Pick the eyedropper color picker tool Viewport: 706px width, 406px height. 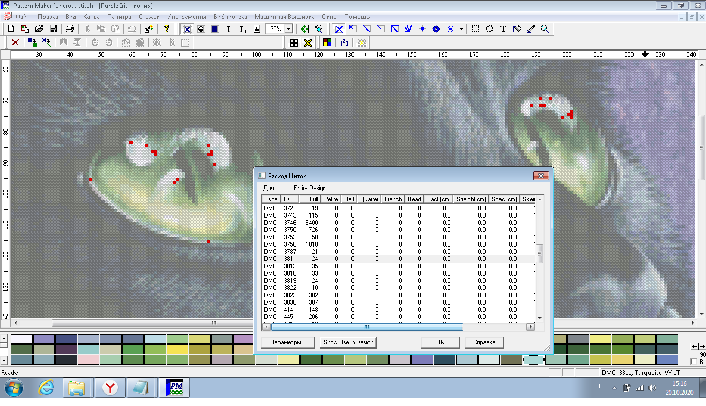click(531, 29)
